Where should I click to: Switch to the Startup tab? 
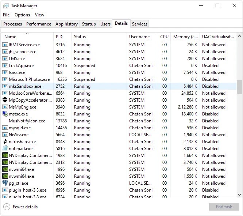[x=89, y=24]
